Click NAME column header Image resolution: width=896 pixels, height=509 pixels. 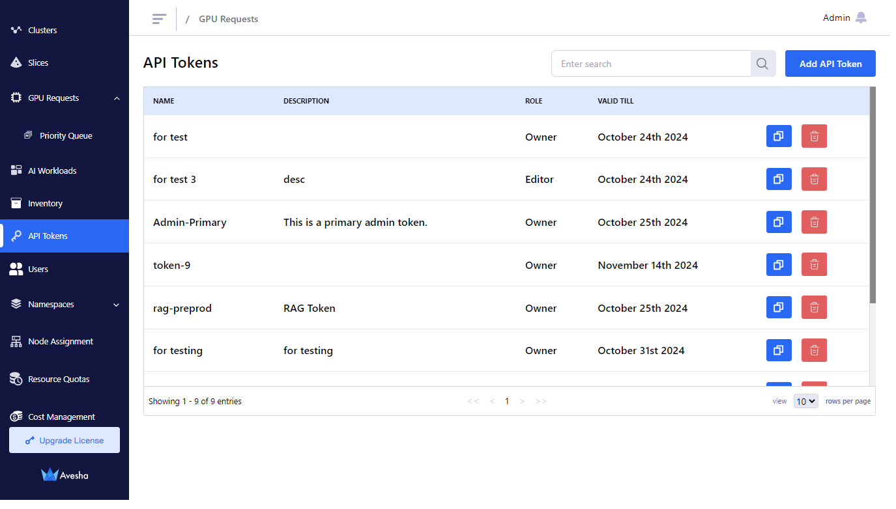coord(164,101)
